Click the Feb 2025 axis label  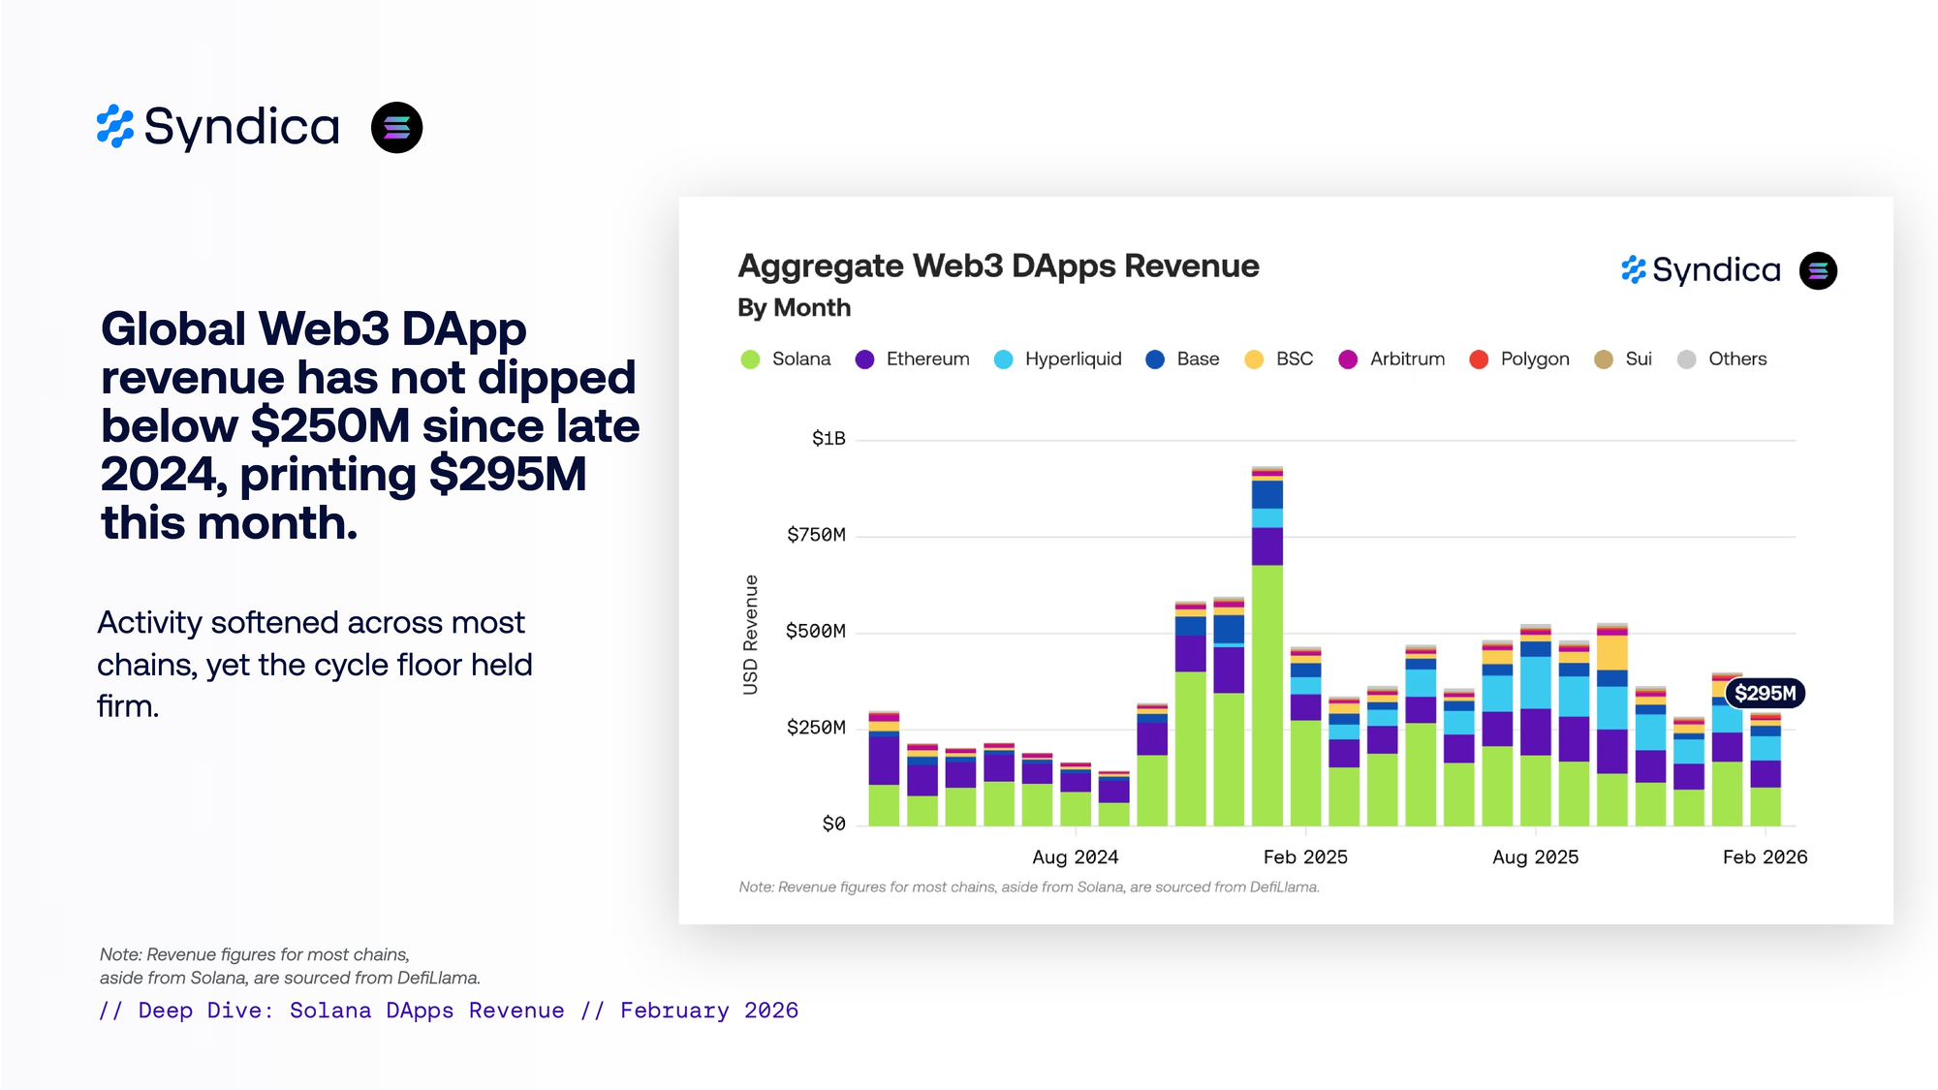click(x=1305, y=857)
